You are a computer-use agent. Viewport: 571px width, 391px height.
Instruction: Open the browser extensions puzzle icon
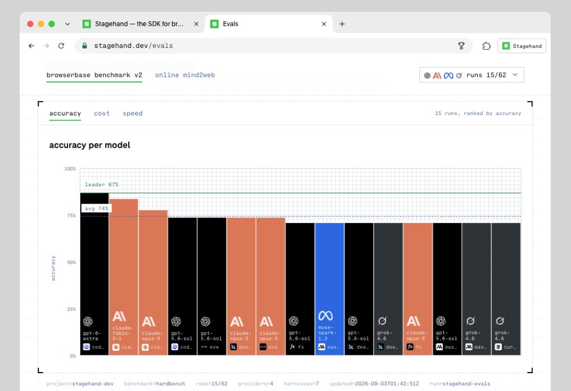point(486,46)
